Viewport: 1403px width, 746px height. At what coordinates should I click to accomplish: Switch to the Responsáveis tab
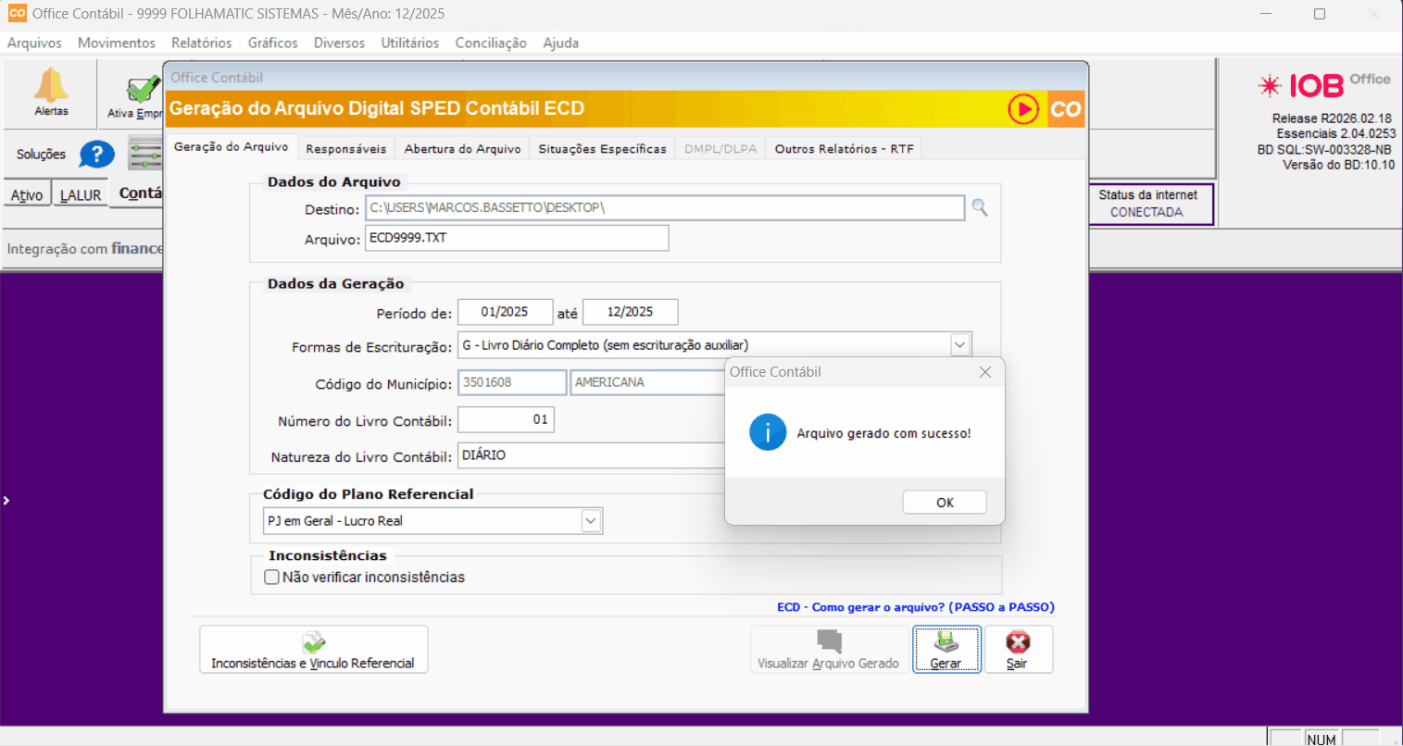pyautogui.click(x=345, y=149)
